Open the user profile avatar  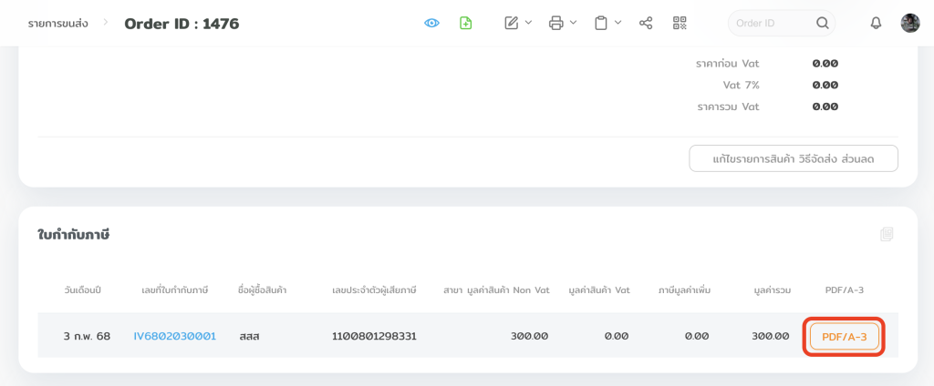point(910,23)
